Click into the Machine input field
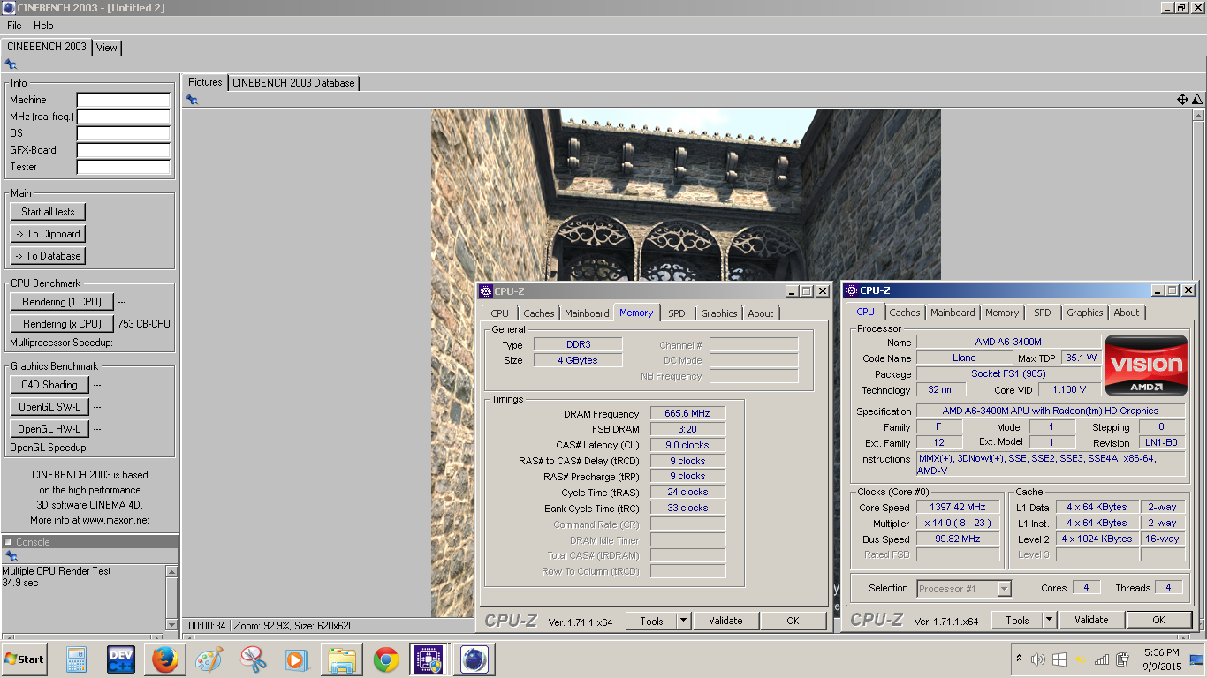Image resolution: width=1207 pixels, height=678 pixels. pos(123,100)
